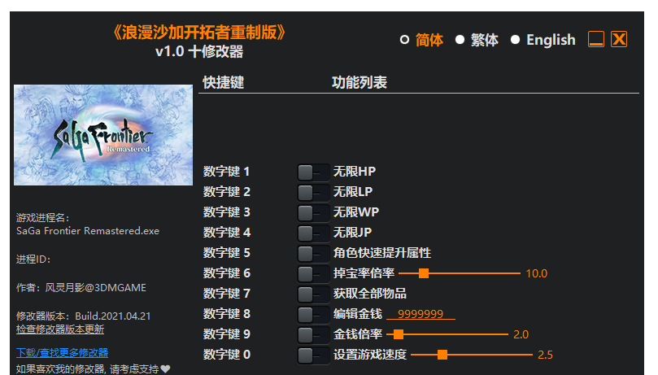Open the 下载/查找更多修改器 link
658x375 pixels.
tap(62, 353)
